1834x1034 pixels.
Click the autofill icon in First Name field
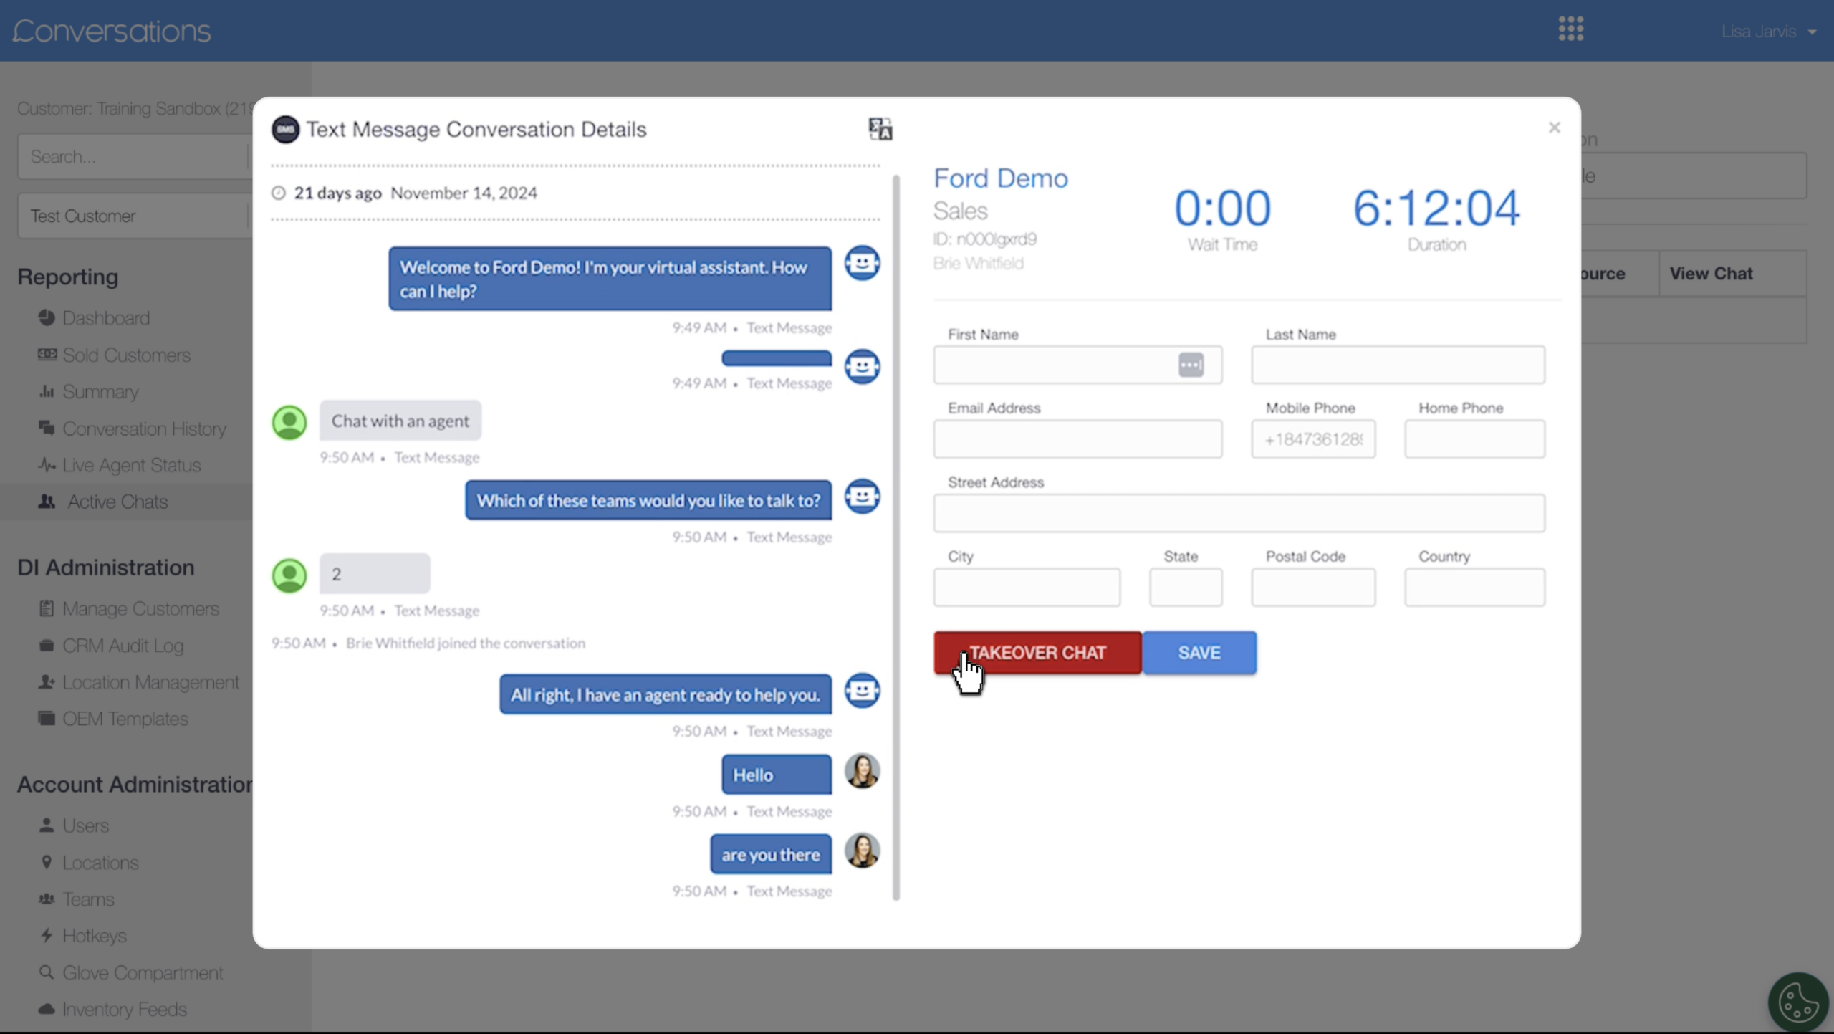pyautogui.click(x=1191, y=365)
